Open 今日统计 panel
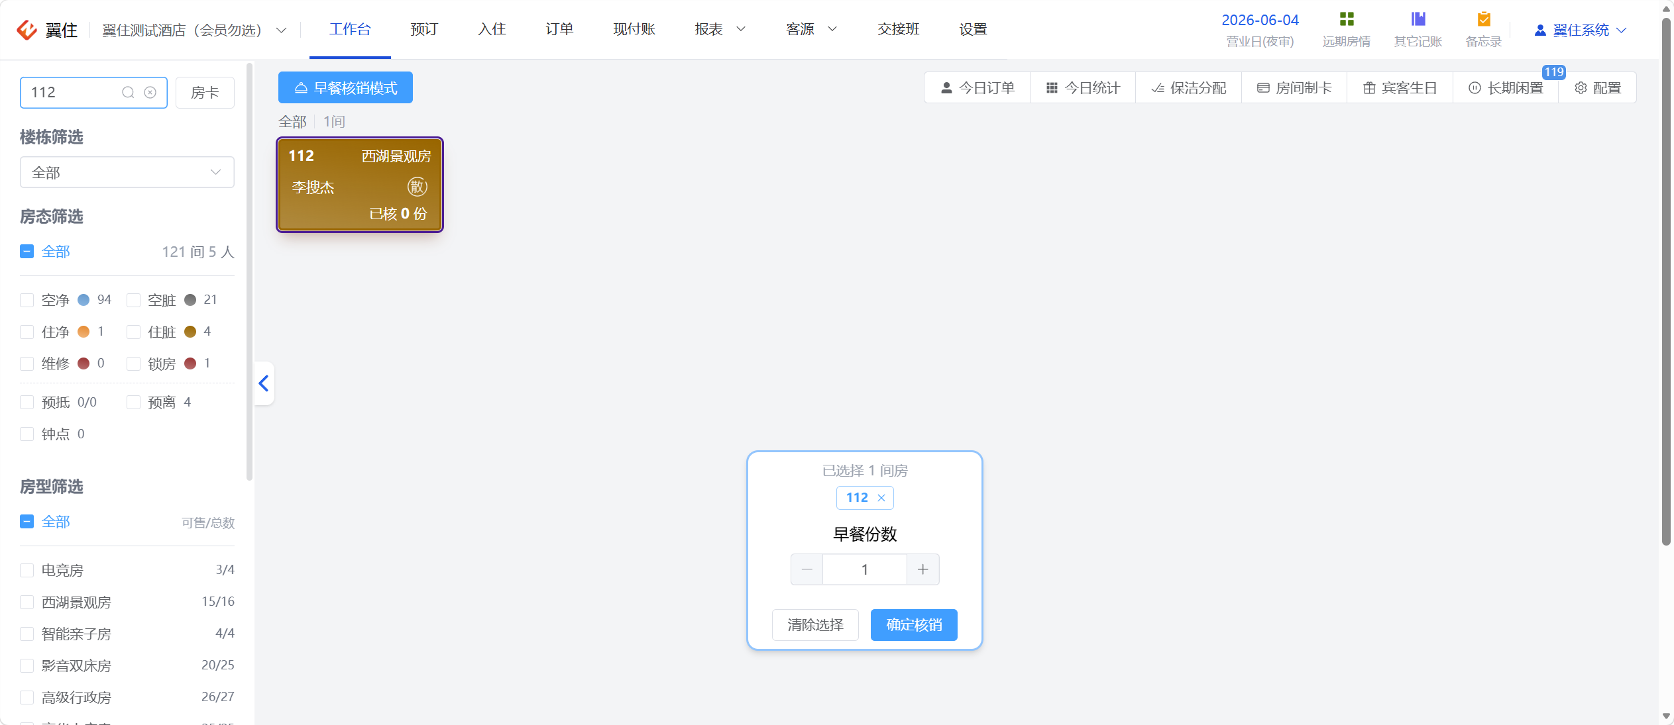1674x725 pixels. tap(1083, 88)
